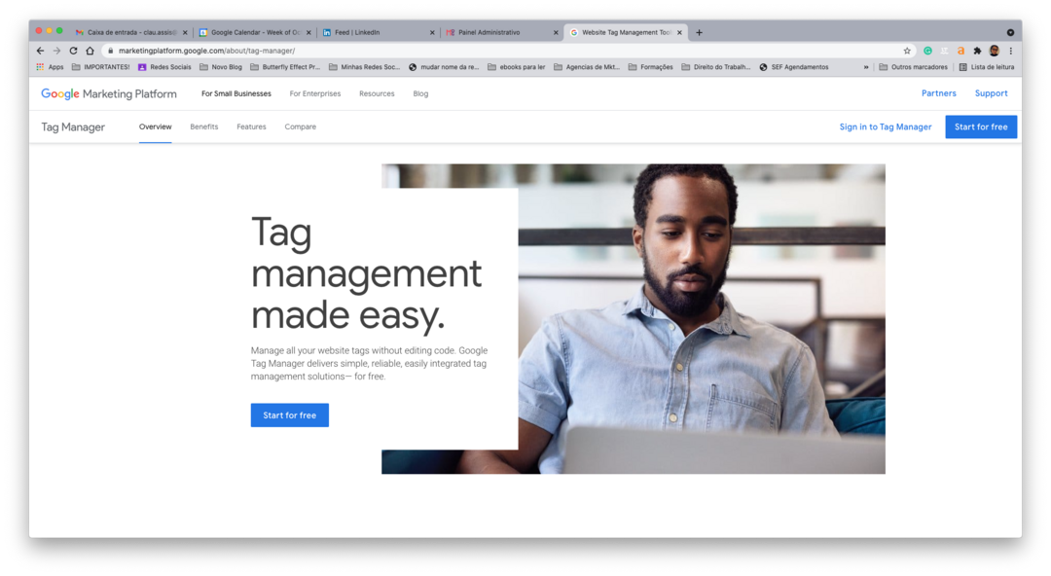Open the Formações bookmark folder

(650, 67)
